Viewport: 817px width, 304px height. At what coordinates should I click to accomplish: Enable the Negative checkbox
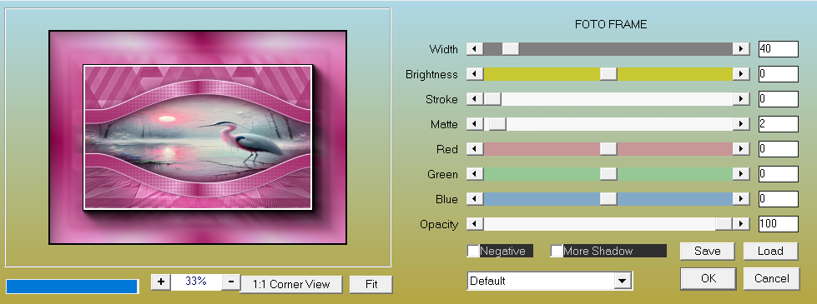[x=473, y=251]
